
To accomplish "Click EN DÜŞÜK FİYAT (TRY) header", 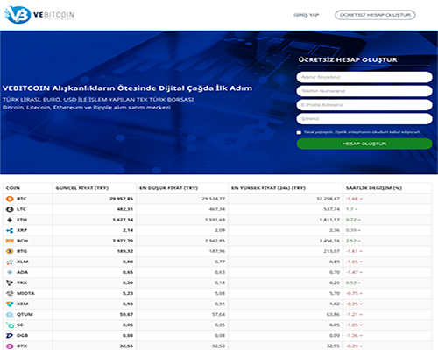I will [168, 188].
